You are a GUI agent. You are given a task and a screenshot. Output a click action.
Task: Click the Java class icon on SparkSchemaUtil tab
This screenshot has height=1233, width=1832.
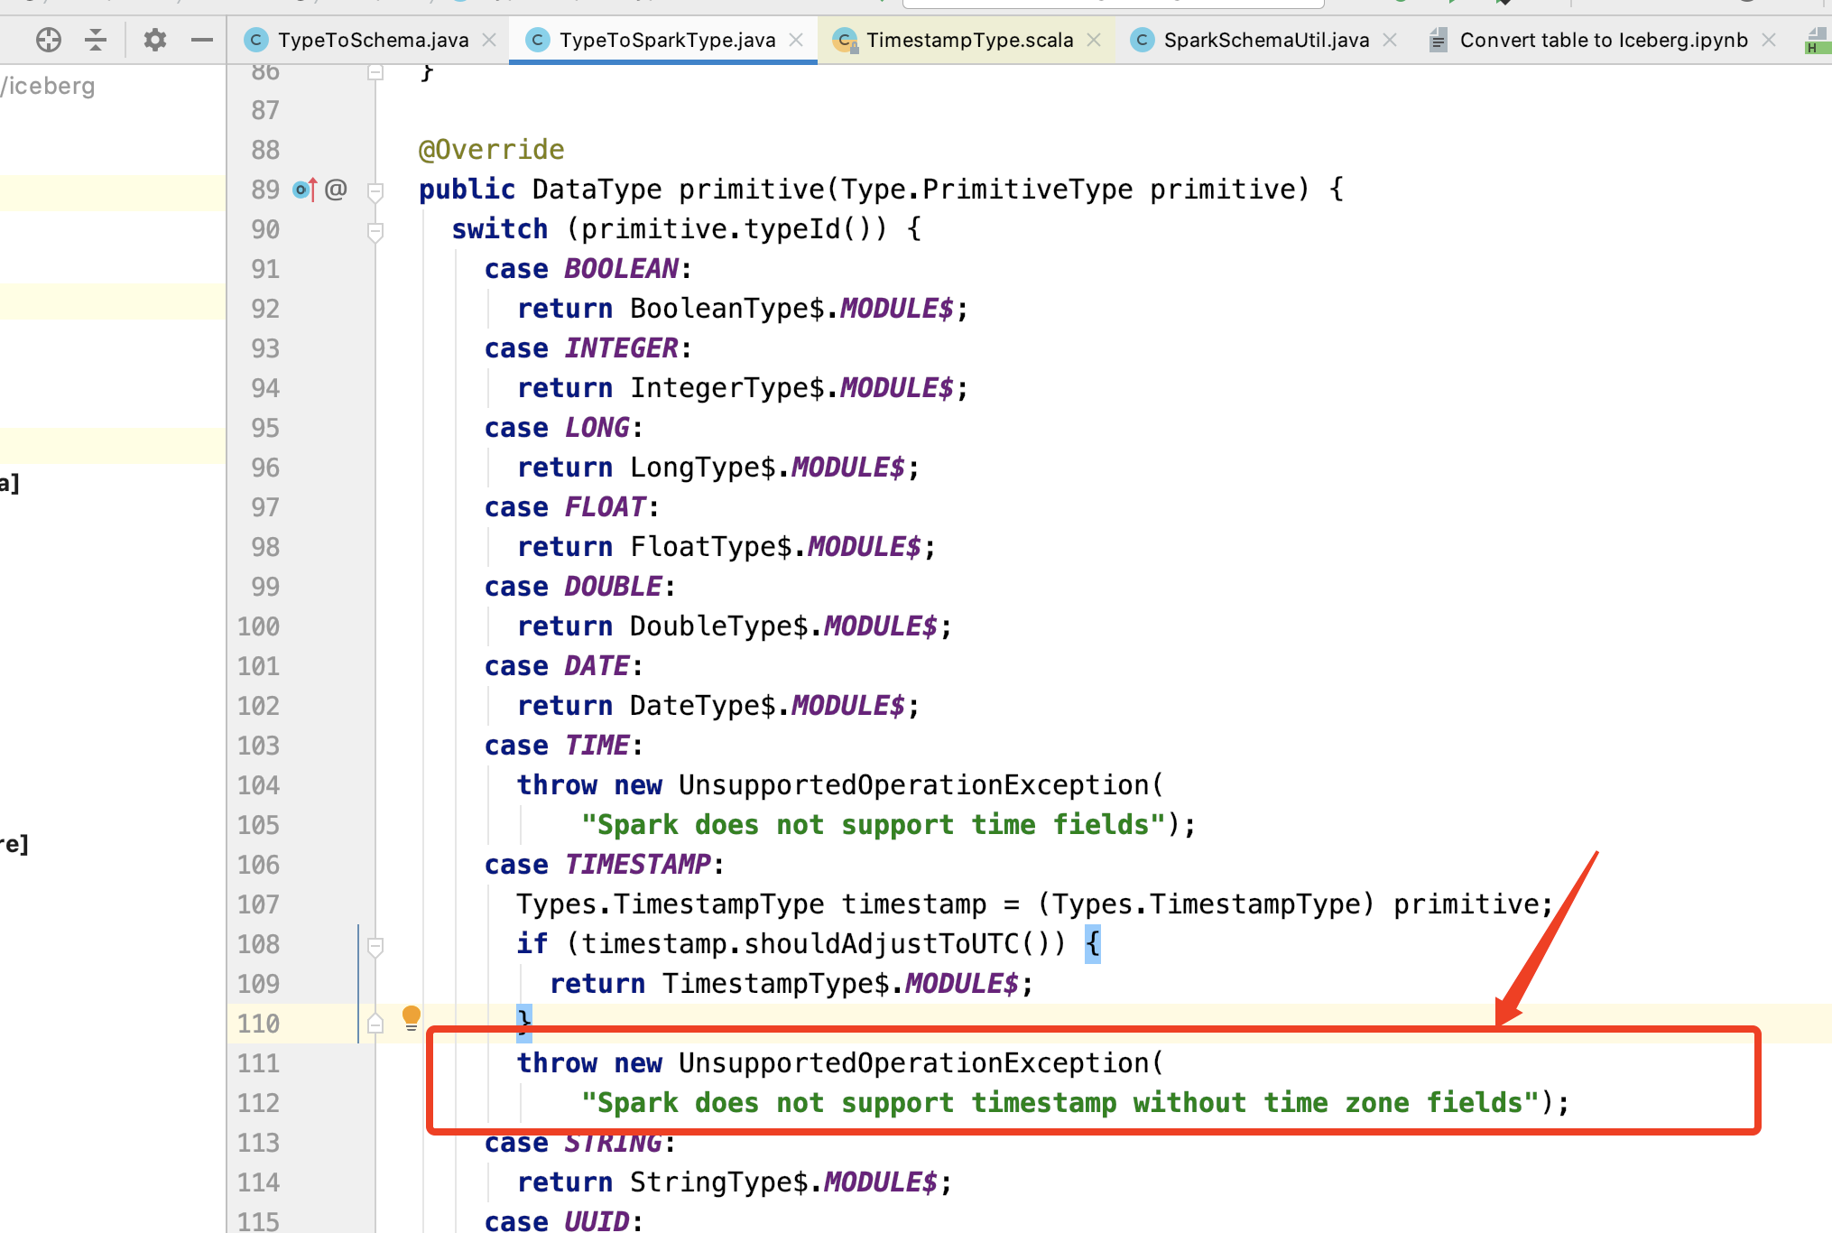pyautogui.click(x=1143, y=40)
